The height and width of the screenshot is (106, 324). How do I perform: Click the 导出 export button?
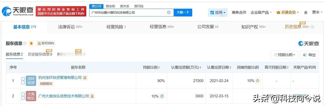(309, 55)
